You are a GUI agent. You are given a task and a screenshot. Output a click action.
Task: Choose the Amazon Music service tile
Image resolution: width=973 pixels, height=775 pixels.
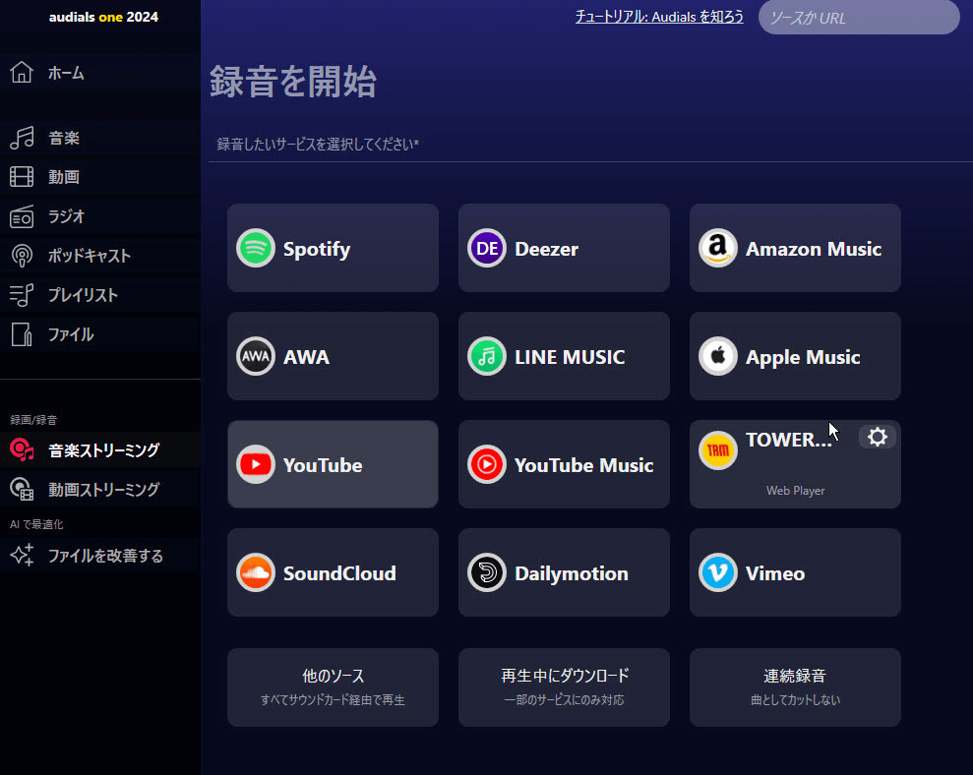coord(795,248)
